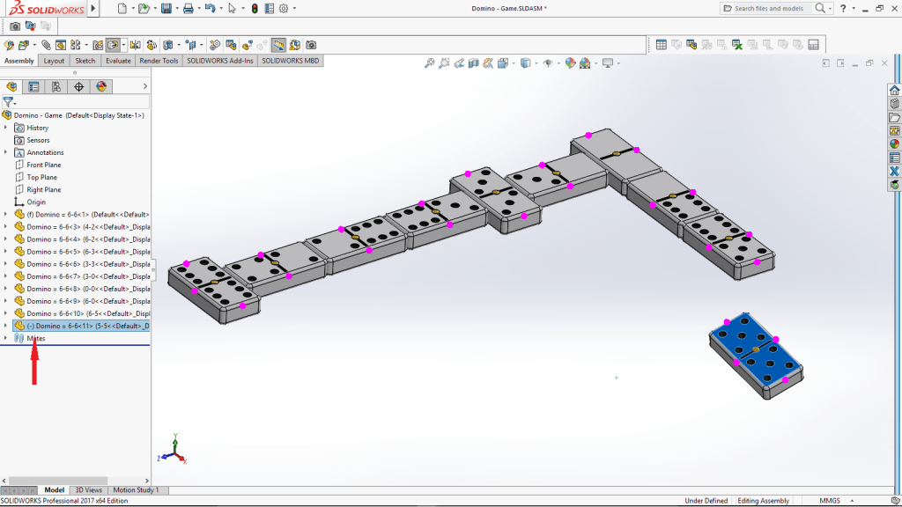The height and width of the screenshot is (507, 902).
Task: Expand the Annotations folder
Action: click(x=5, y=152)
